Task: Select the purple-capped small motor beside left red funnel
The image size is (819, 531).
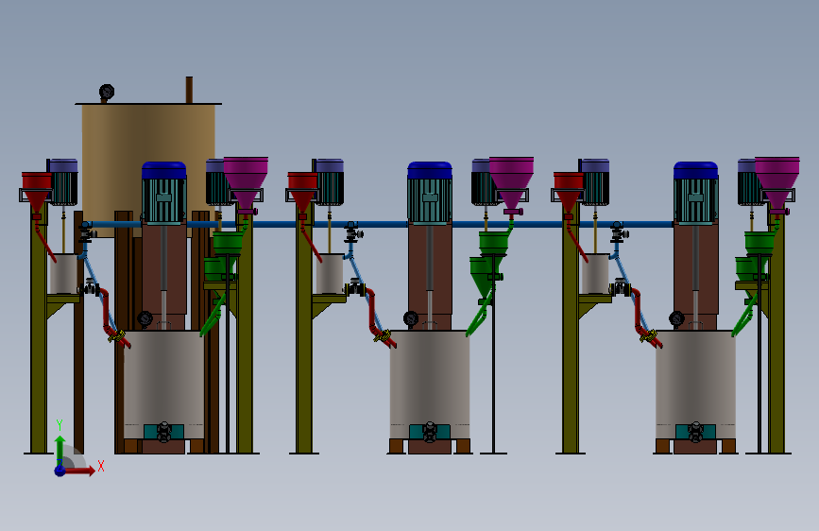Action: click(x=63, y=181)
